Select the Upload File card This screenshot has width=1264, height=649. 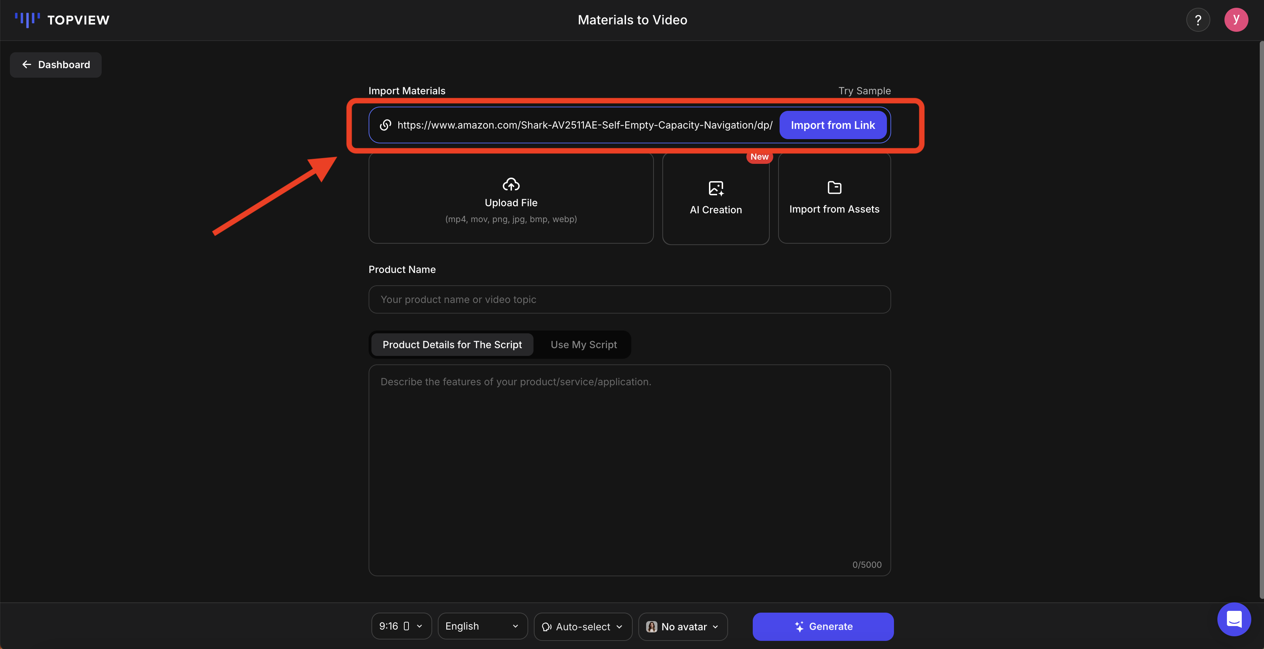click(x=511, y=198)
